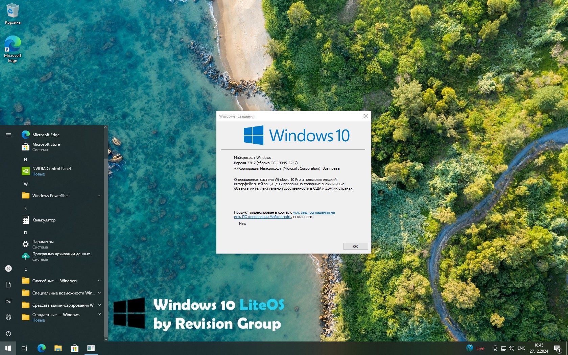Expand the Стандартные — Windows folder
The width and height of the screenshot is (568, 355).
[x=61, y=317]
